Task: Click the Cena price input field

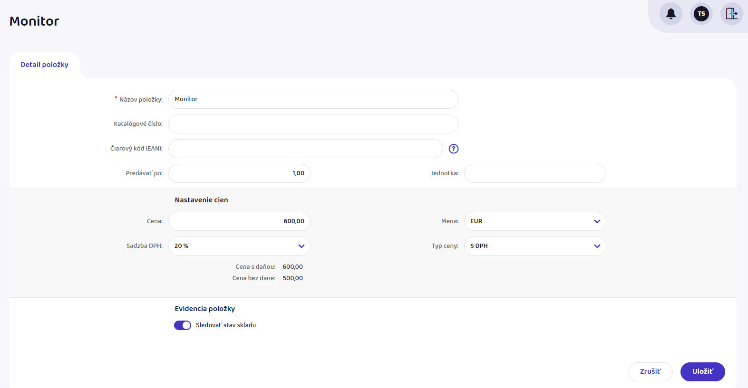Action: pyautogui.click(x=239, y=221)
